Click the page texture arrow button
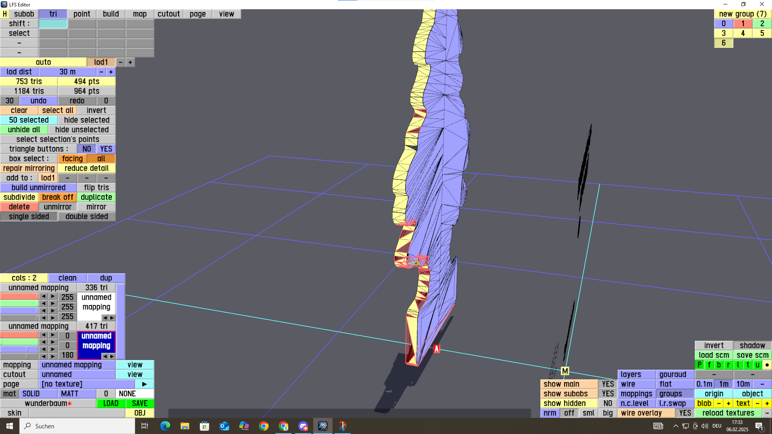This screenshot has width=772, height=434. click(144, 384)
